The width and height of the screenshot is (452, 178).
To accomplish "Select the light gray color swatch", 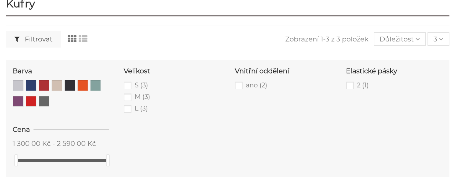I will [18, 85].
